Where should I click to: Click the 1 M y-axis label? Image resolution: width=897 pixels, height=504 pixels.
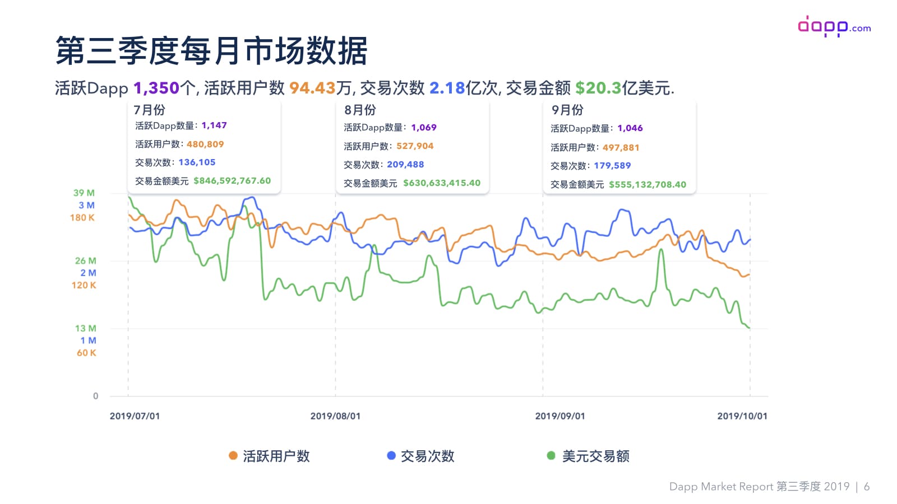point(88,340)
